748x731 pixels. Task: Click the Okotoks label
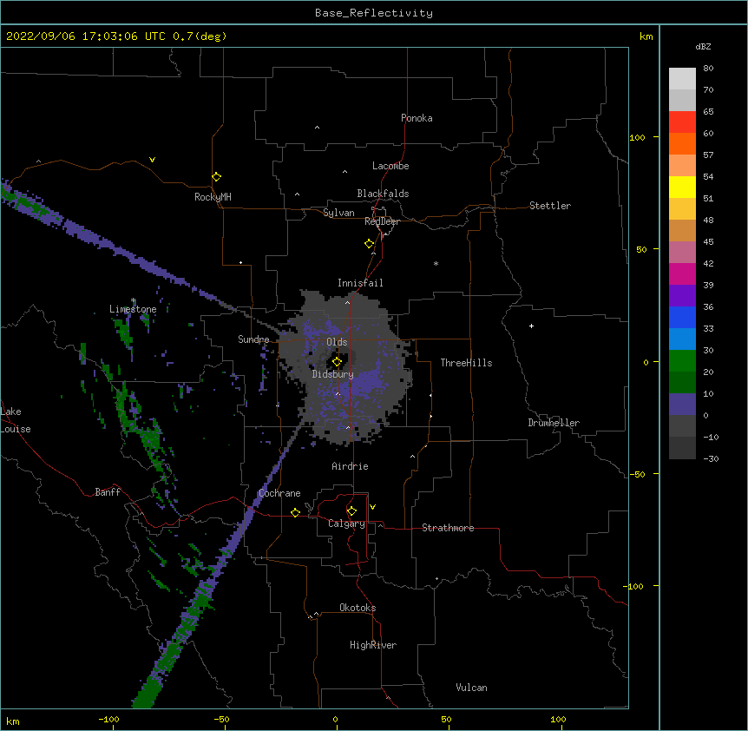358,608
